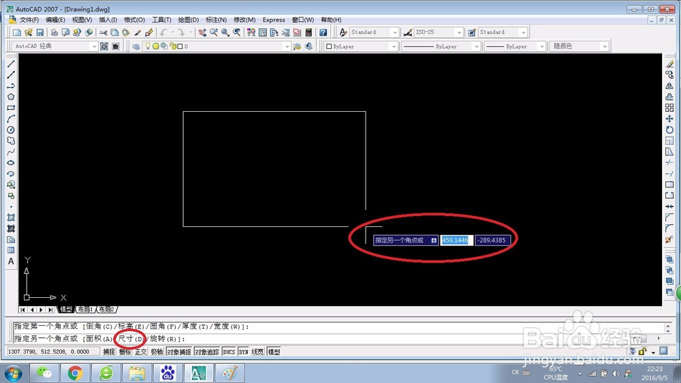
Task: Select the Multiline Text (A) tool
Action: tap(11, 261)
